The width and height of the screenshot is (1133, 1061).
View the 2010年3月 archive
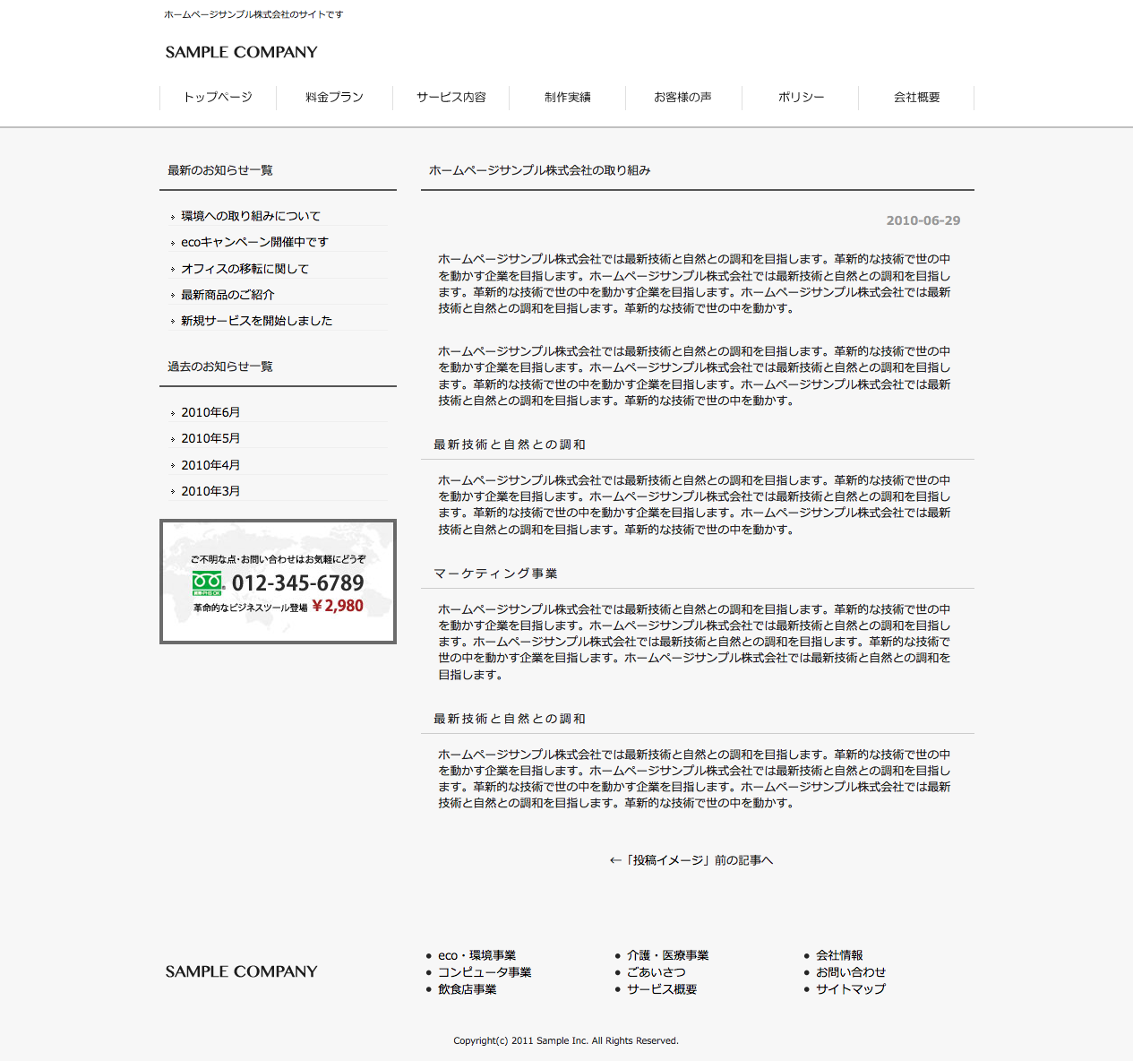210,491
